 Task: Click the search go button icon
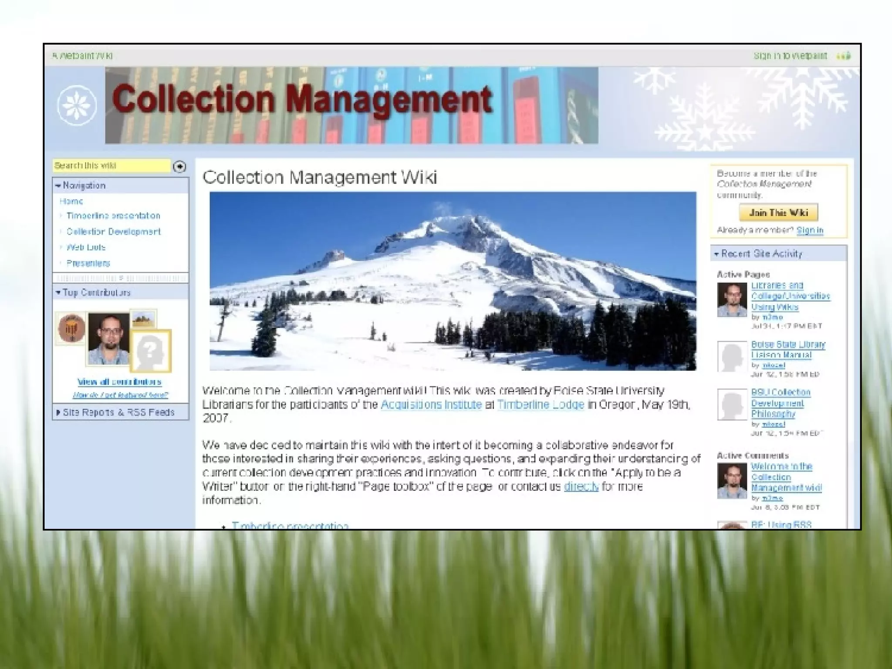click(179, 166)
